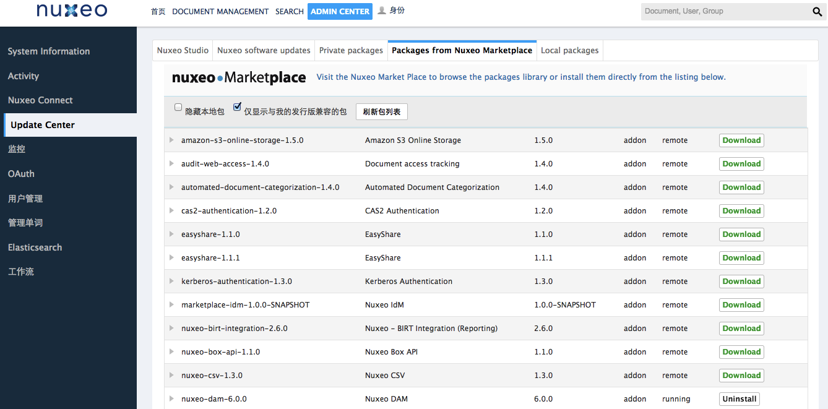This screenshot has height=409, width=828.
Task: Expand the cas2-authentication-1.2.0 package details
Action: [171, 211]
